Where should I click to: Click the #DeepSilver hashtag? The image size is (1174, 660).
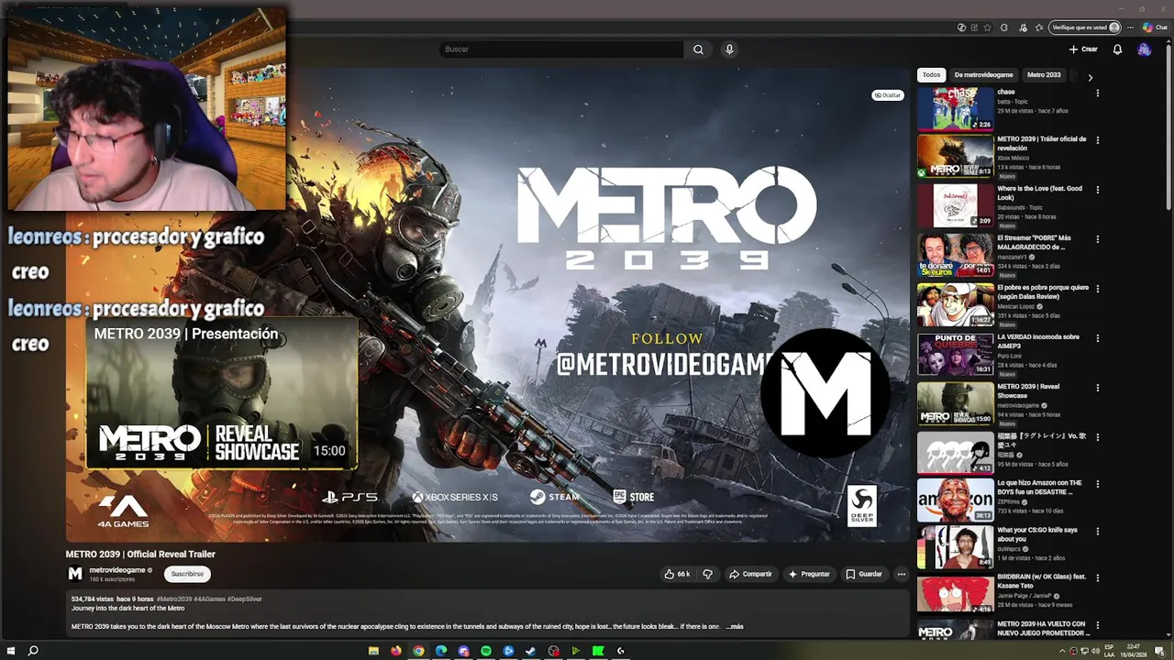(x=245, y=599)
